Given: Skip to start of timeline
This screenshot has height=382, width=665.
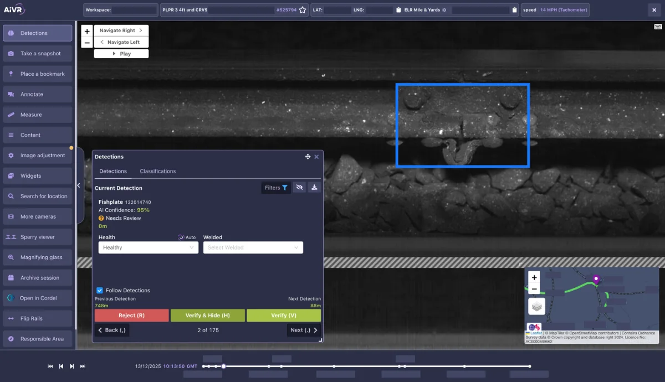Looking at the screenshot, I should coord(50,366).
